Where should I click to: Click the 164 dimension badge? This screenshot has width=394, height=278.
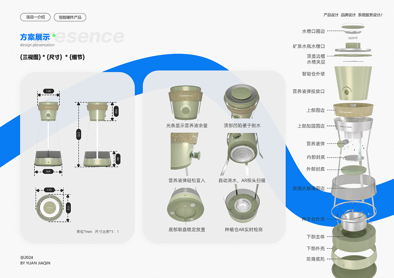tap(48, 171)
